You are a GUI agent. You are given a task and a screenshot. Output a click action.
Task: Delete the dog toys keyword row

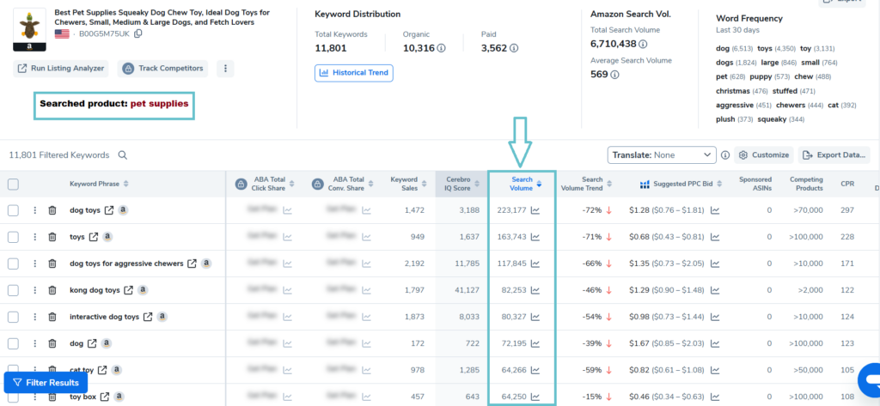pos(52,210)
